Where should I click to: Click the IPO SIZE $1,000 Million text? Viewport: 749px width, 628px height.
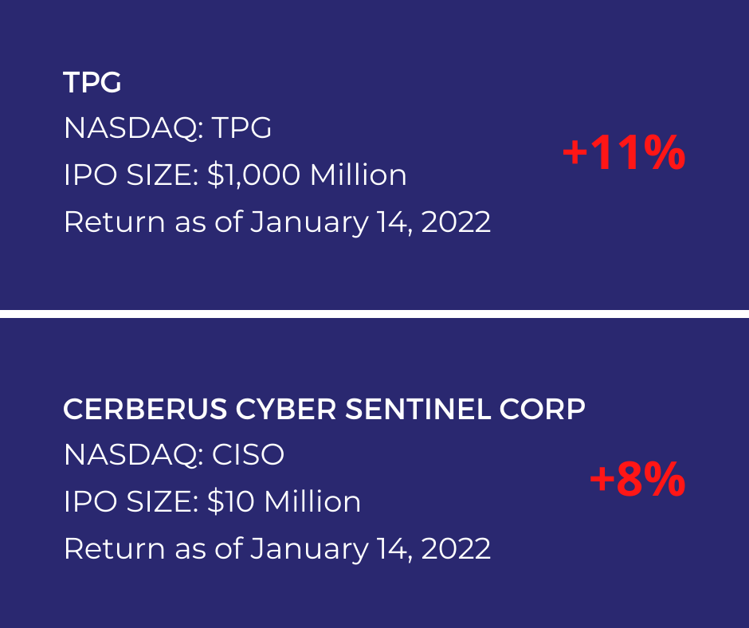point(235,175)
